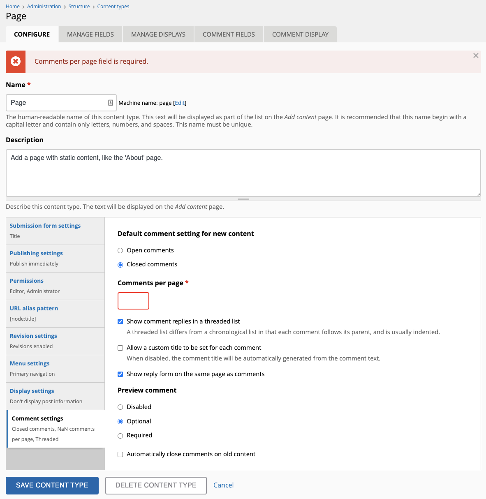The height and width of the screenshot is (499, 486).
Task: Open the Menu settings section
Action: (29, 363)
